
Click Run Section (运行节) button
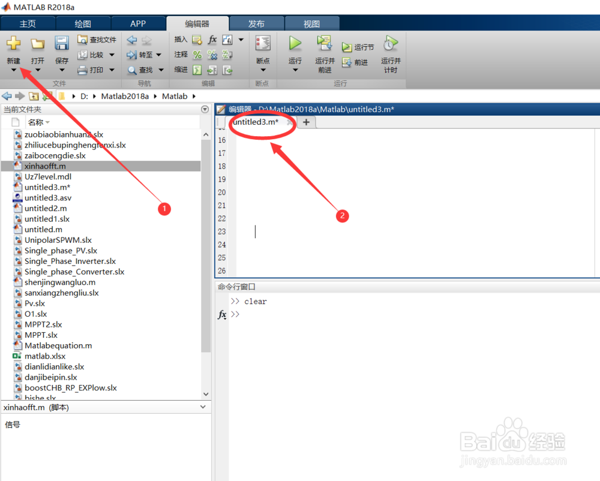click(358, 47)
